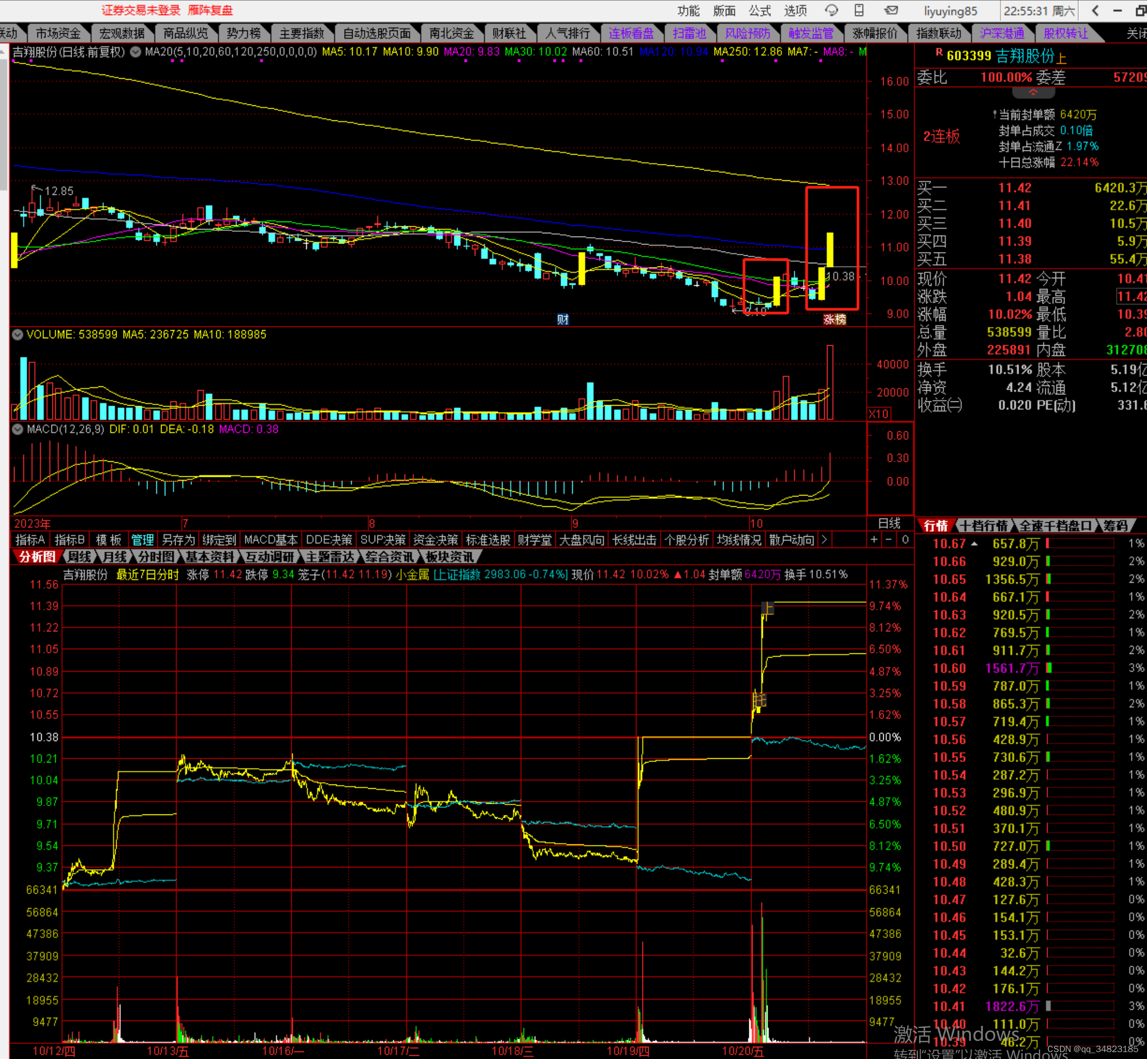Viewport: 1147px width, 1059px height.
Task: Click the X10 volume scale label
Action: pyautogui.click(x=878, y=413)
